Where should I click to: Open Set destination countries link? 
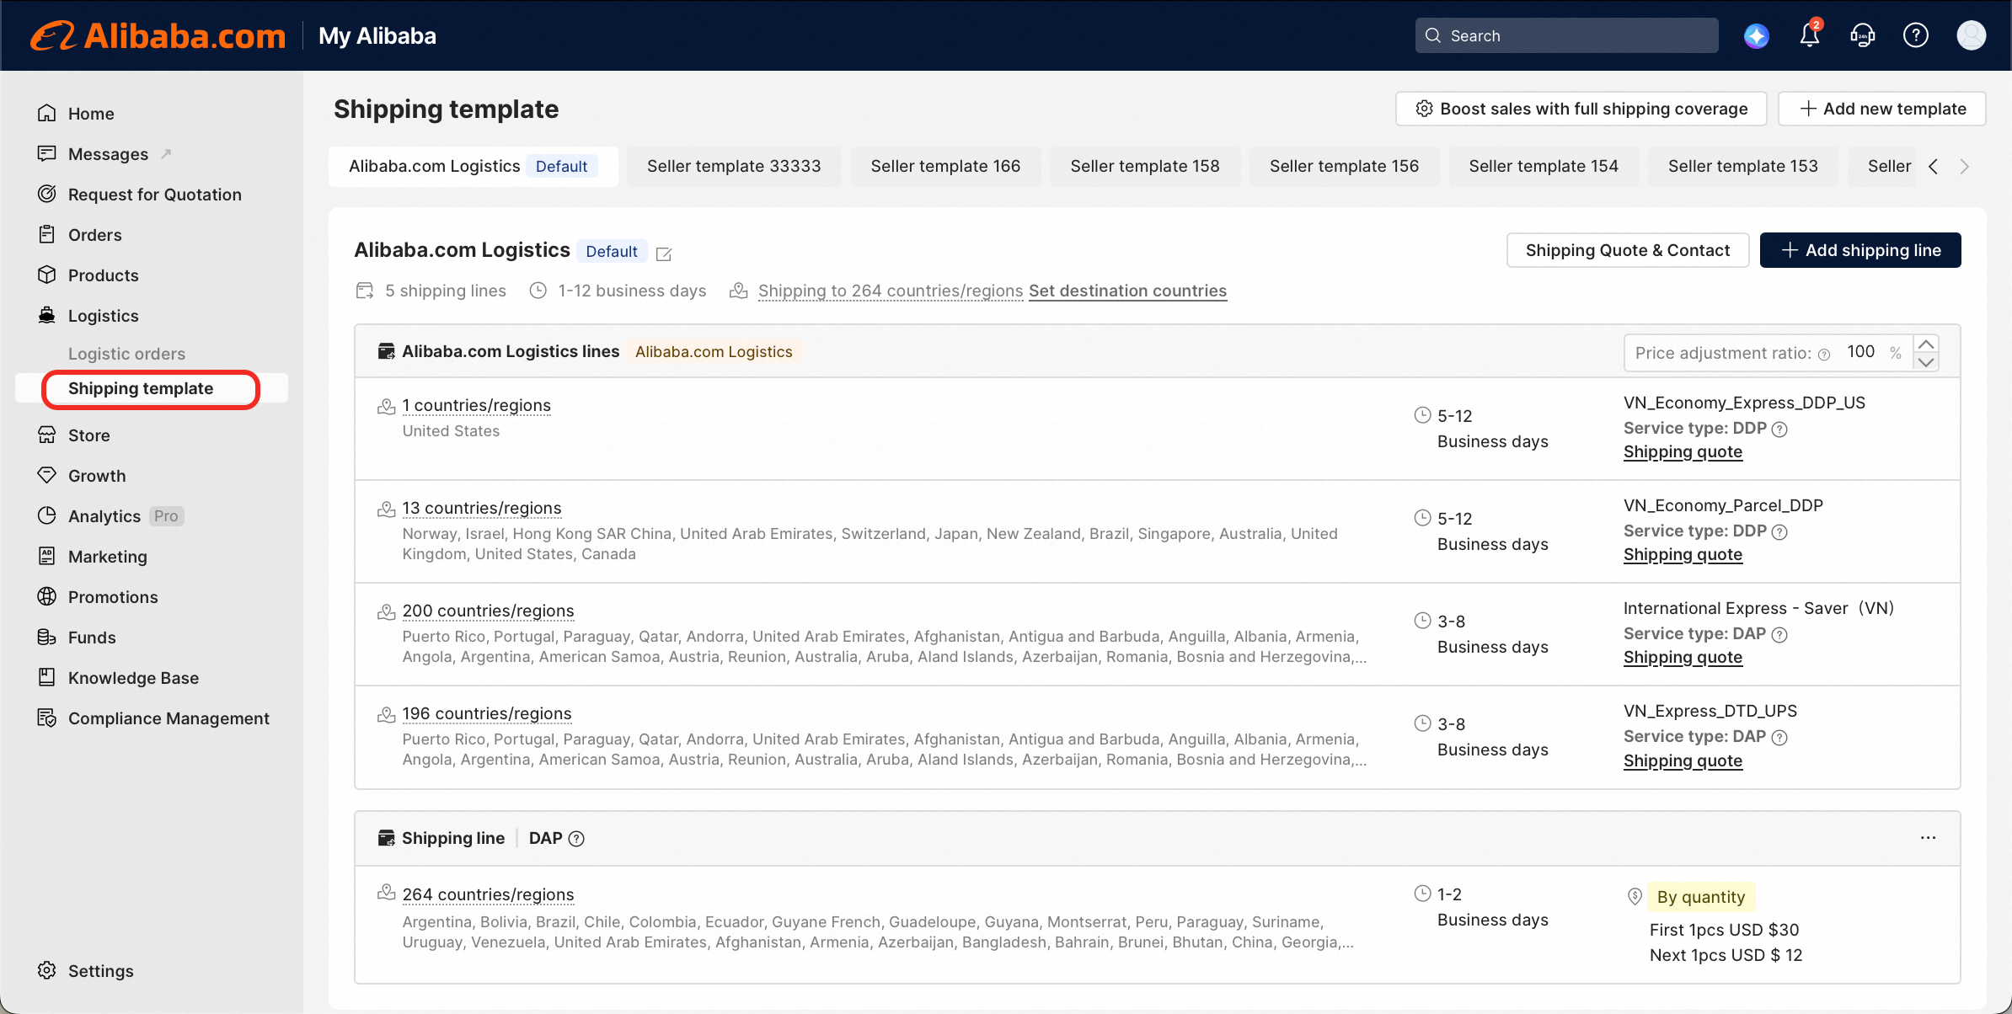[x=1127, y=291]
